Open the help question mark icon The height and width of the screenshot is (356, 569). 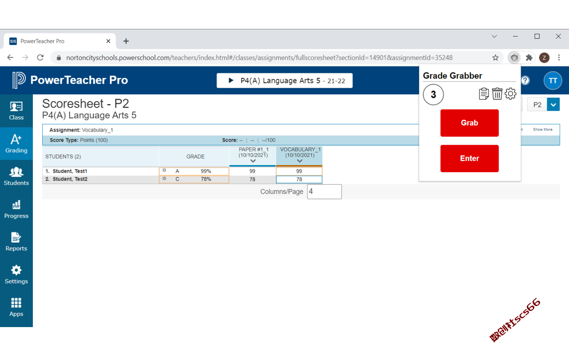pyautogui.click(x=525, y=81)
